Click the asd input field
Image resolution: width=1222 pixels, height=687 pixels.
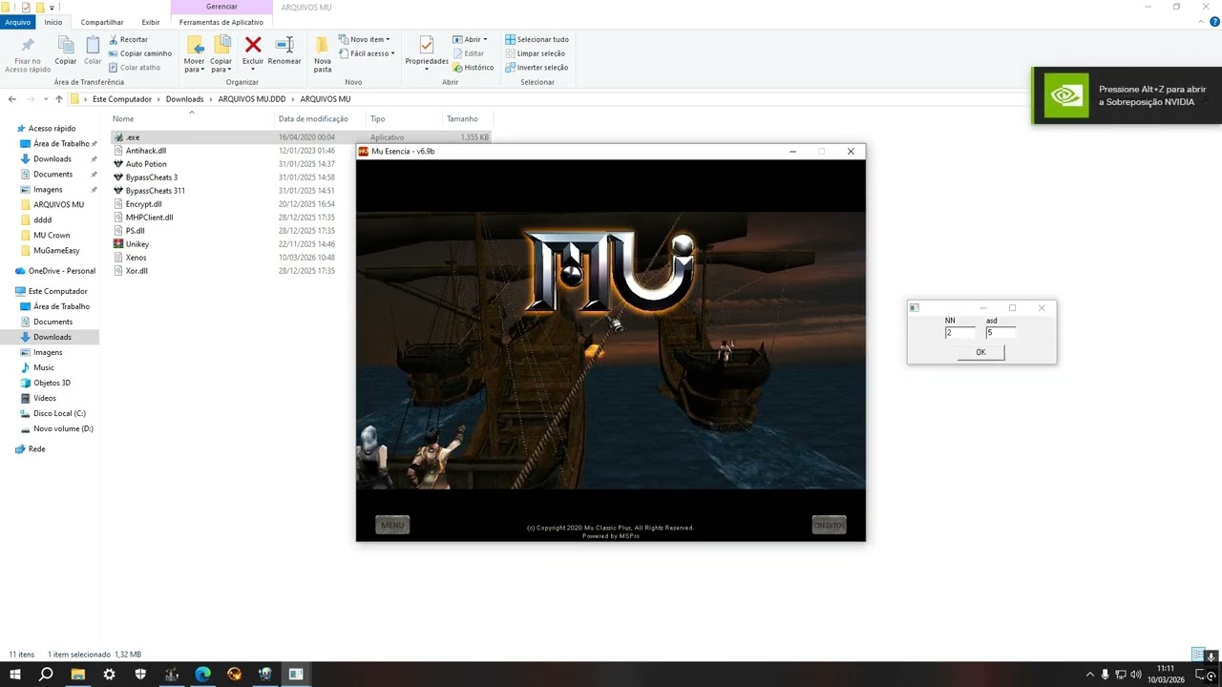[1001, 333]
